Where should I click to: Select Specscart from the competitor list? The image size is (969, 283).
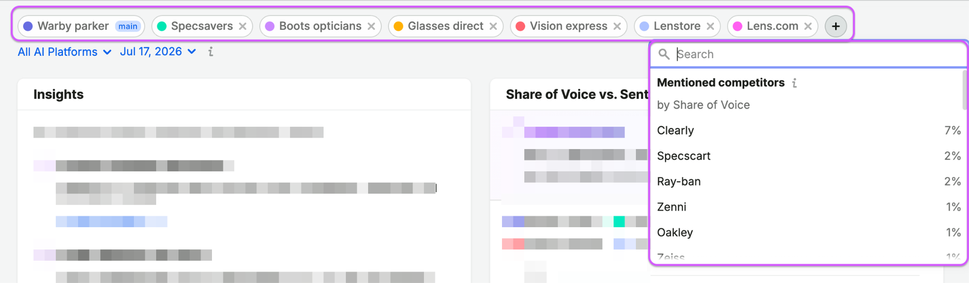click(809, 156)
